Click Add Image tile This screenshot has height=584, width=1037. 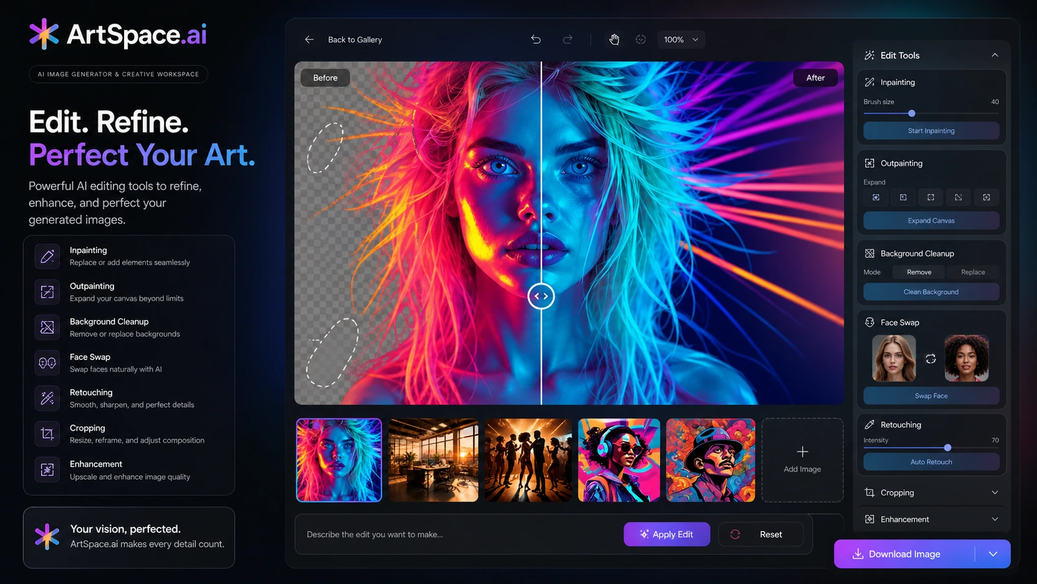tap(803, 460)
